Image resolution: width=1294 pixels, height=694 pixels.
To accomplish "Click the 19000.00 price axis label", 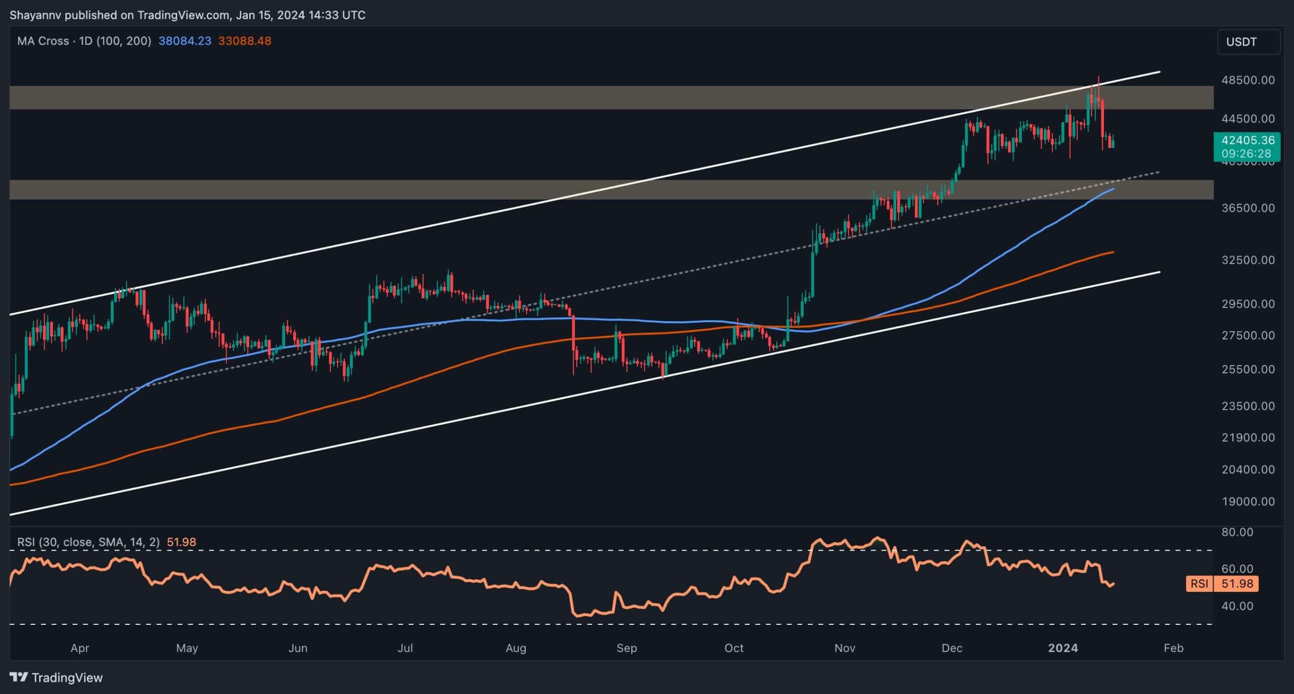I will tap(1247, 502).
